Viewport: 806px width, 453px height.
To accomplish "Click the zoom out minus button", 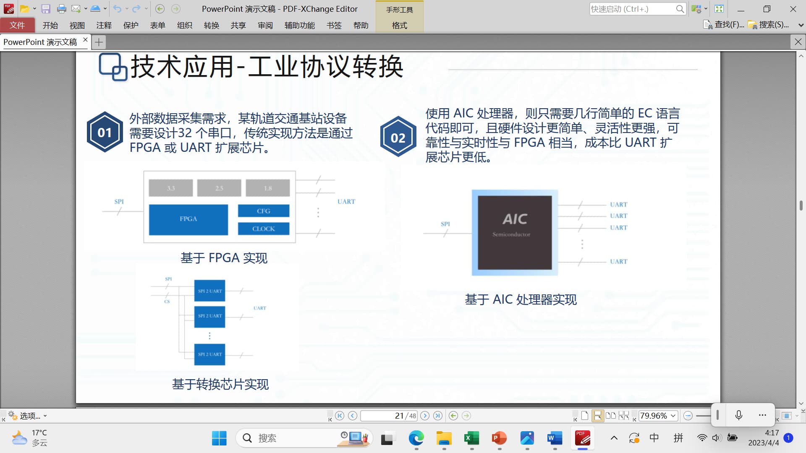I will click(688, 416).
